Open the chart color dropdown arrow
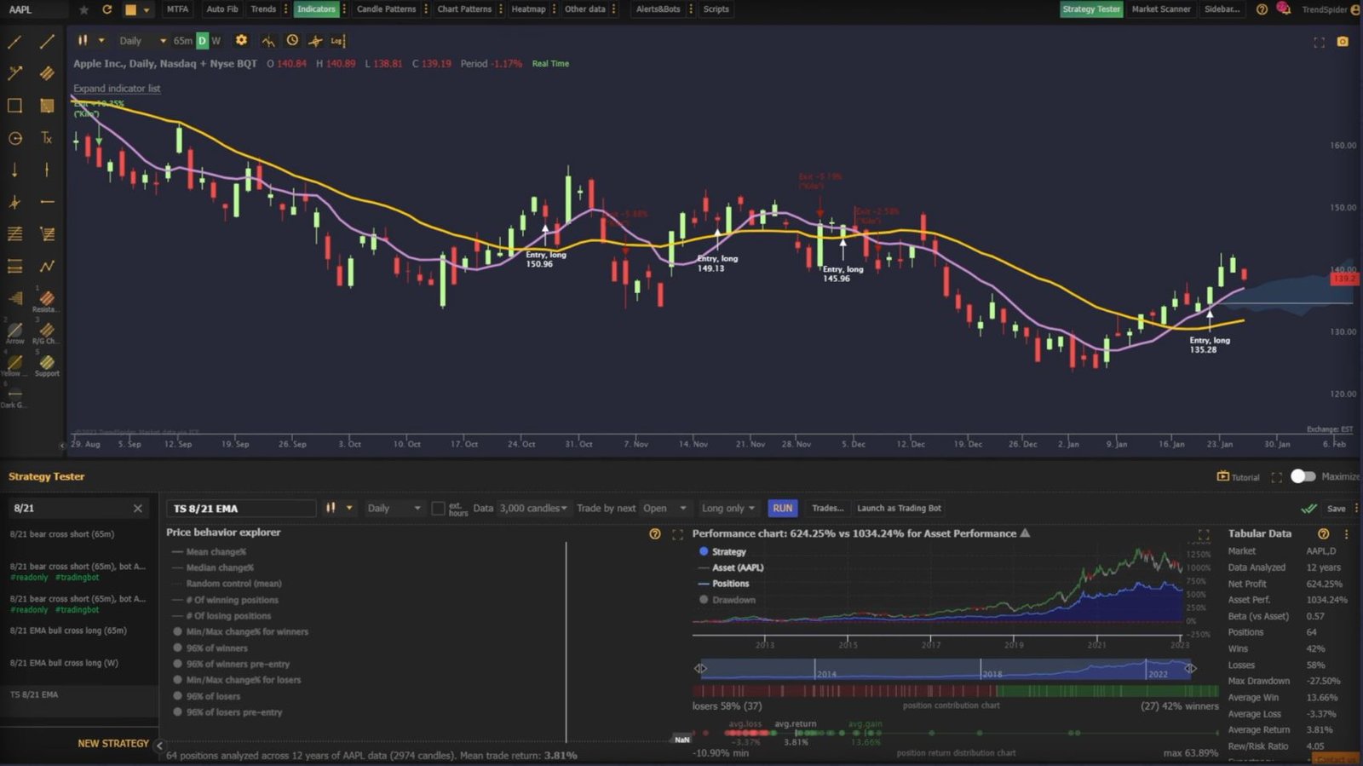Image resolution: width=1363 pixels, height=766 pixels. click(x=147, y=10)
